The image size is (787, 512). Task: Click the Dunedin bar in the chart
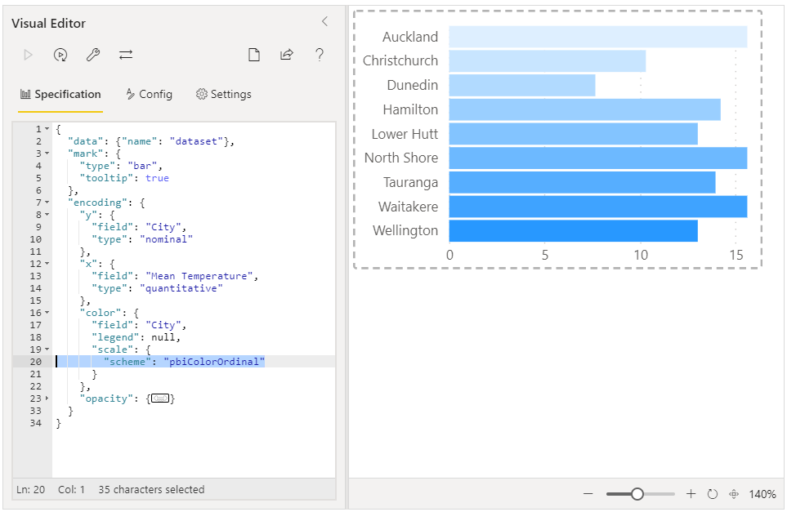tap(522, 85)
